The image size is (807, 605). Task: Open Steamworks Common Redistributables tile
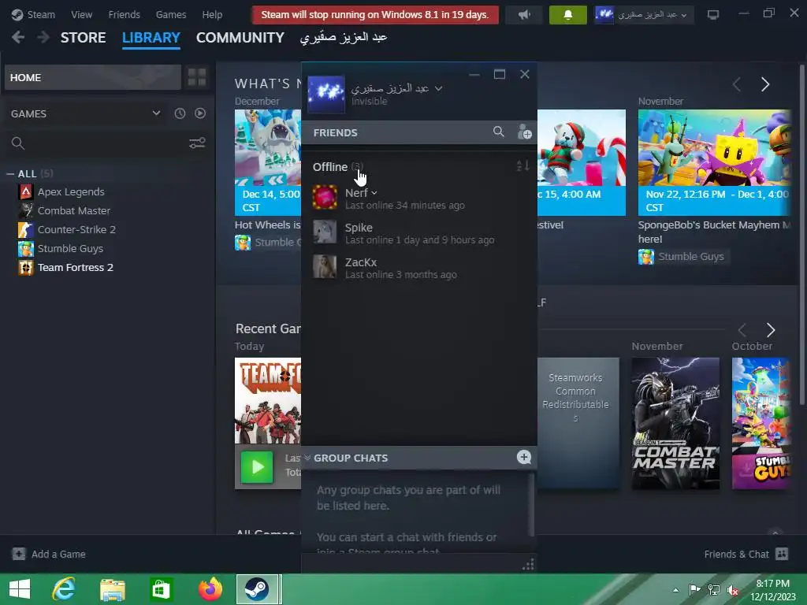[x=578, y=423]
